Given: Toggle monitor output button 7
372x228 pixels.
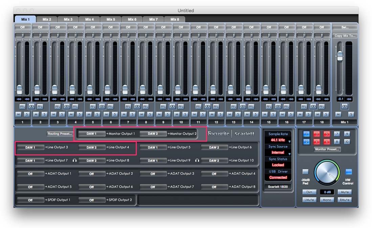Looking at the screenshot, I should (337, 134).
